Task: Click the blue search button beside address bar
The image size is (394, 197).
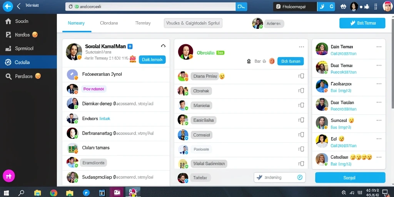Action: coord(241,7)
